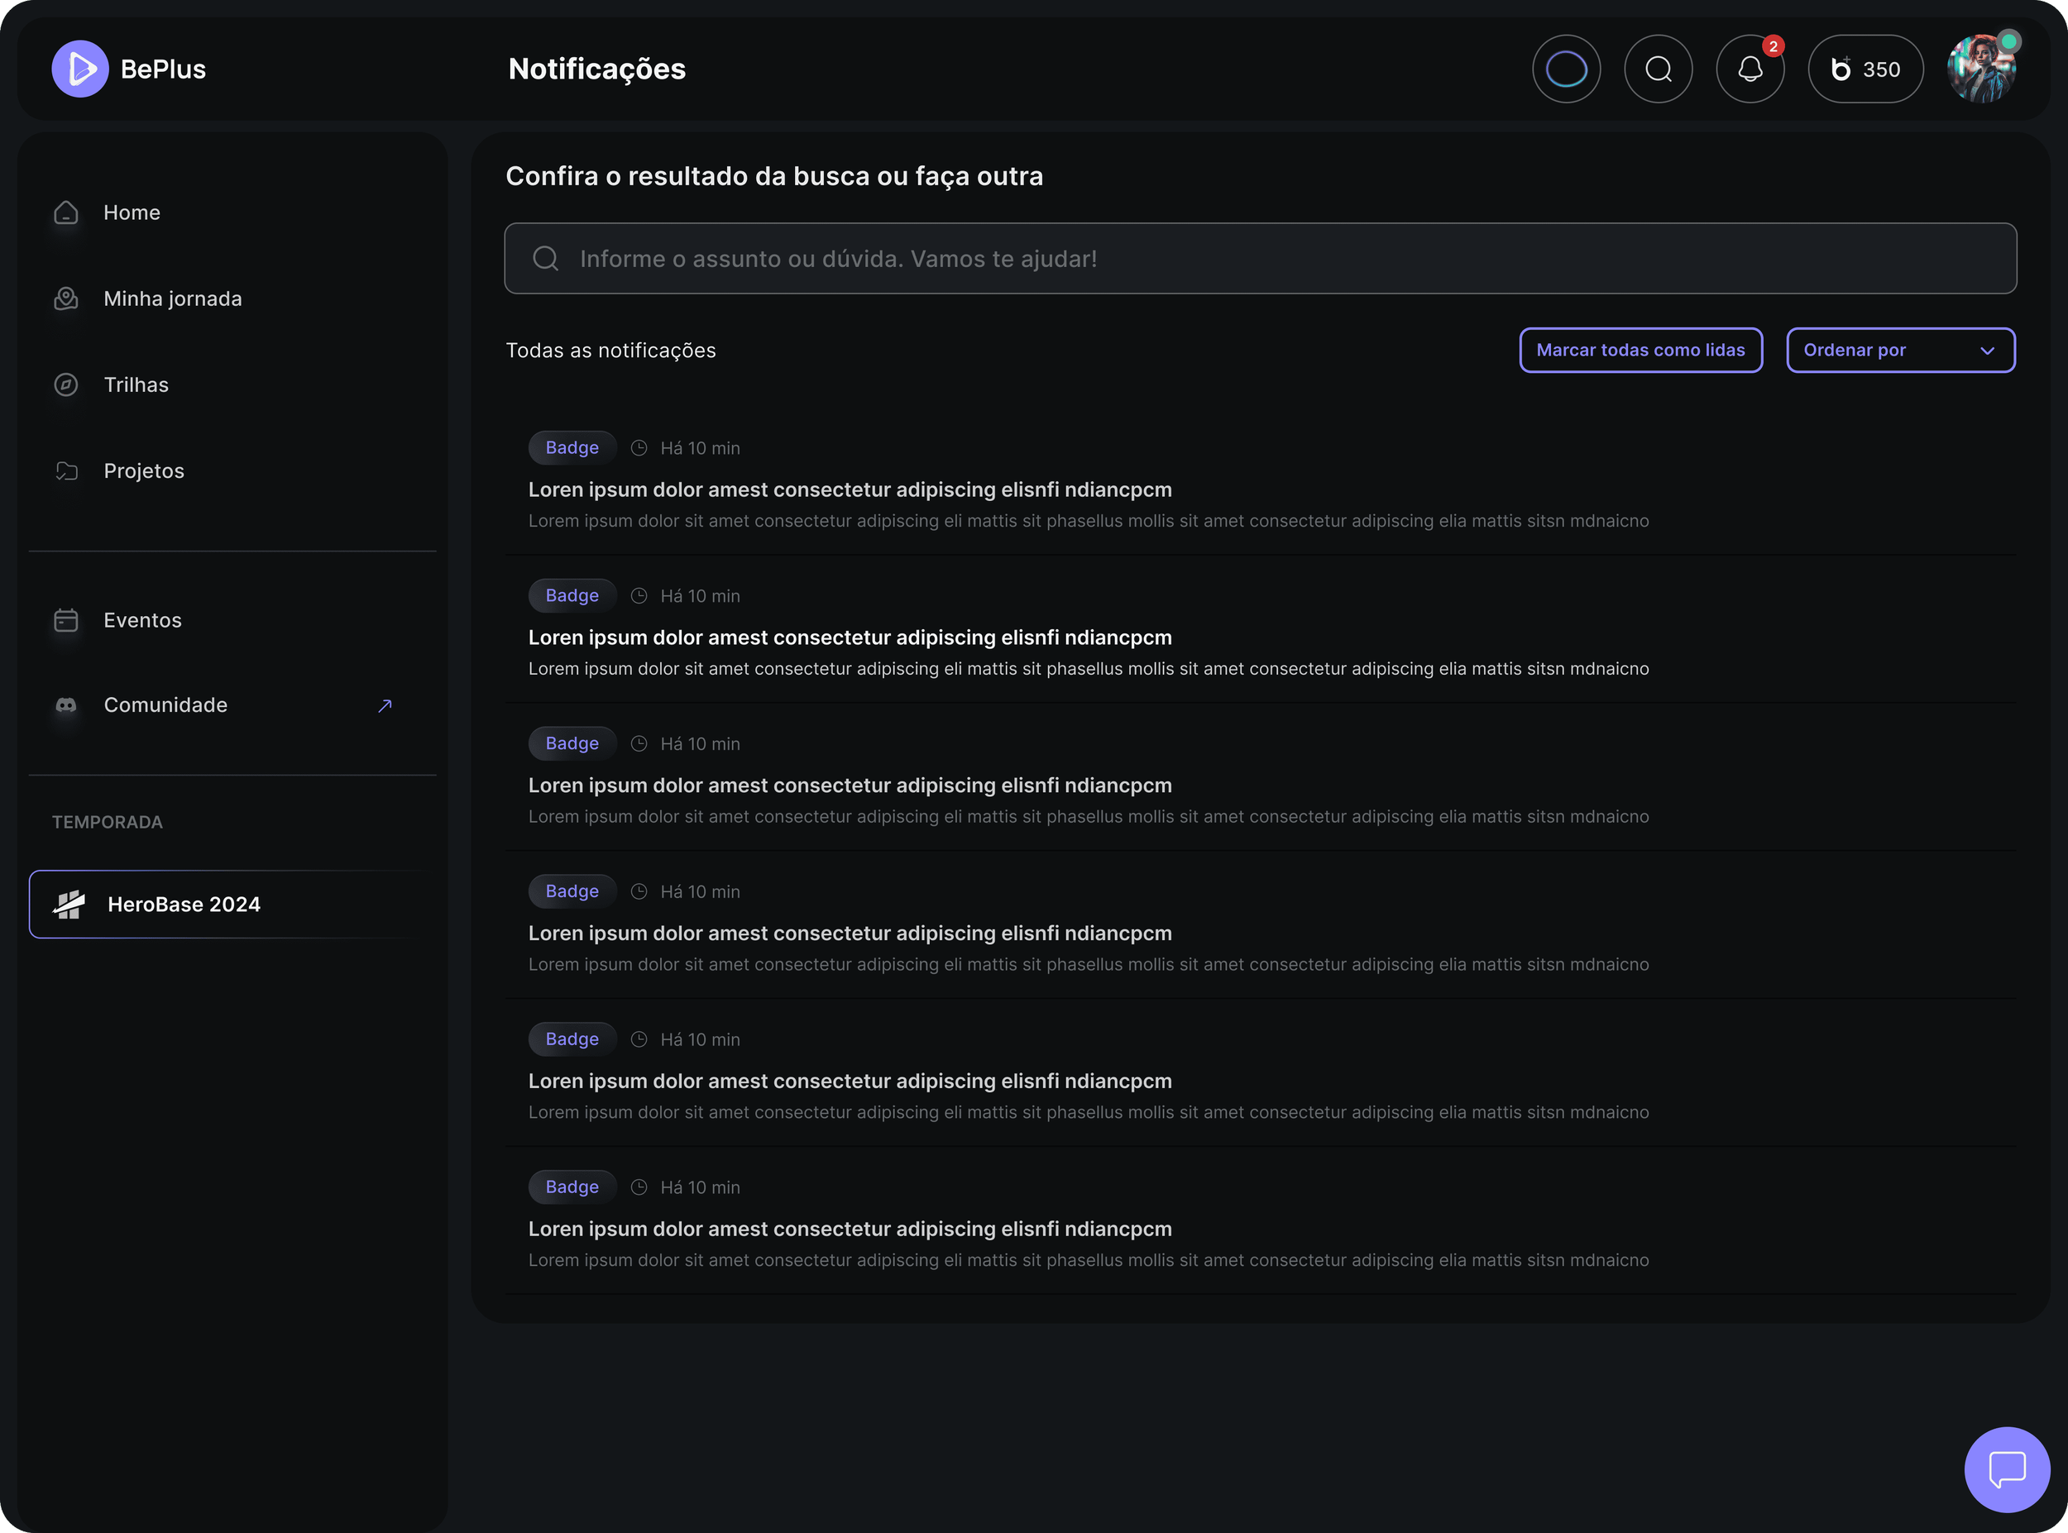Screen dimensions: 2068x1533
Task: Click the HeroBase 2024 season icon
Action: pyautogui.click(x=69, y=904)
